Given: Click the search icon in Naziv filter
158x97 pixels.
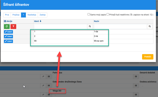Looking at the screenshot, I should coord(150,27).
